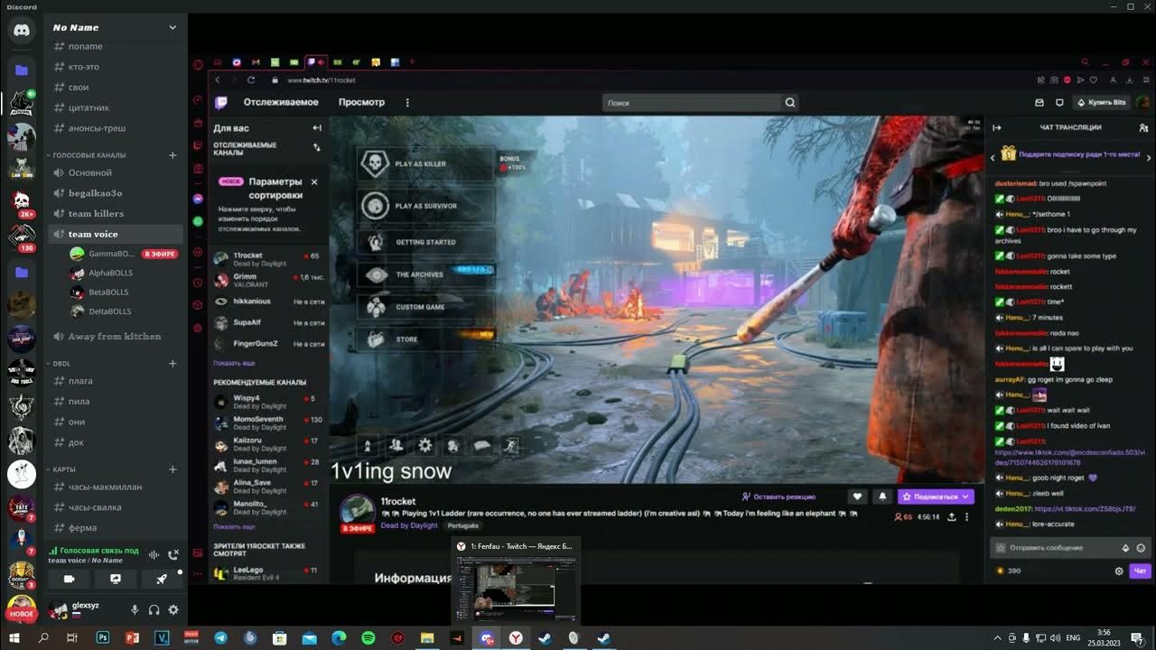The height and width of the screenshot is (650, 1156).
Task: Open chat community users icon
Action: click(1143, 127)
